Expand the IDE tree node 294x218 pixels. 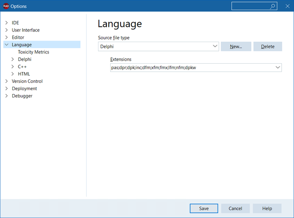click(6, 23)
